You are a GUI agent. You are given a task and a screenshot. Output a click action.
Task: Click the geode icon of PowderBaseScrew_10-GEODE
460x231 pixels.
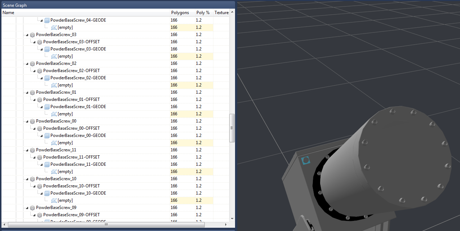[47, 193]
